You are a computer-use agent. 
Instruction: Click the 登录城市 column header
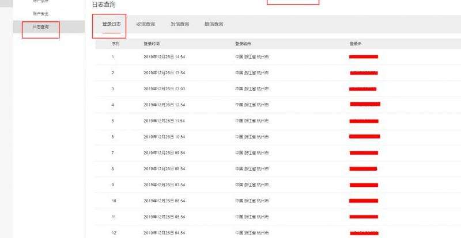click(243, 44)
